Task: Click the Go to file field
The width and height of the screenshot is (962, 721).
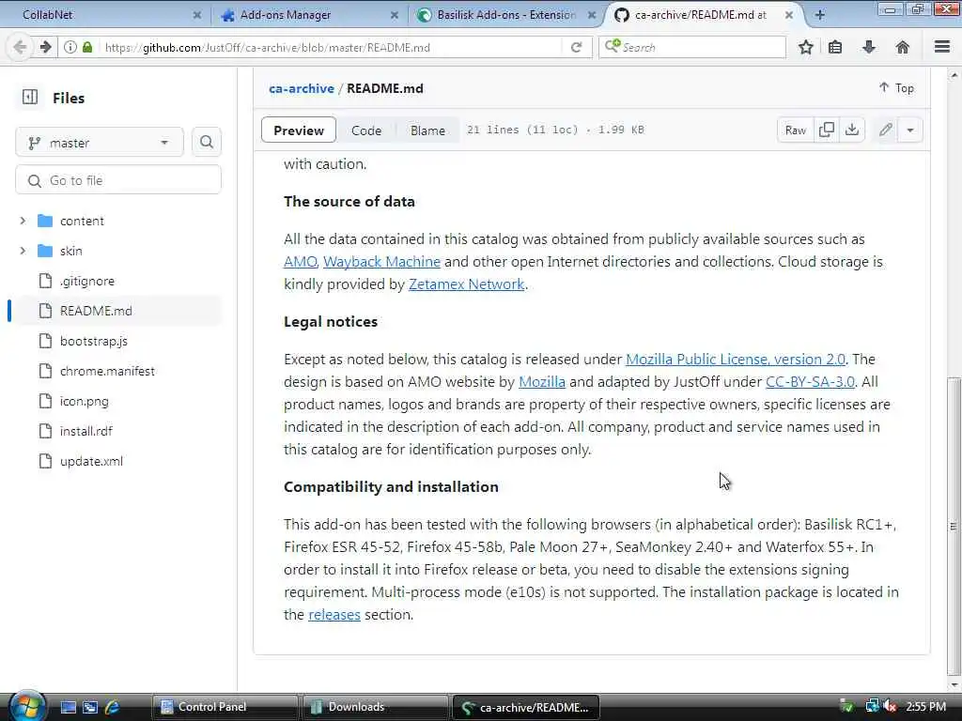Action: (118, 180)
